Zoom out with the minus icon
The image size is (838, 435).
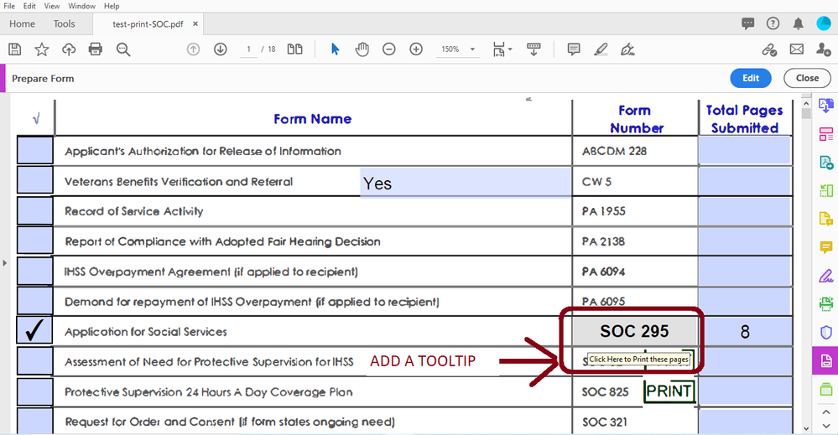click(x=389, y=49)
